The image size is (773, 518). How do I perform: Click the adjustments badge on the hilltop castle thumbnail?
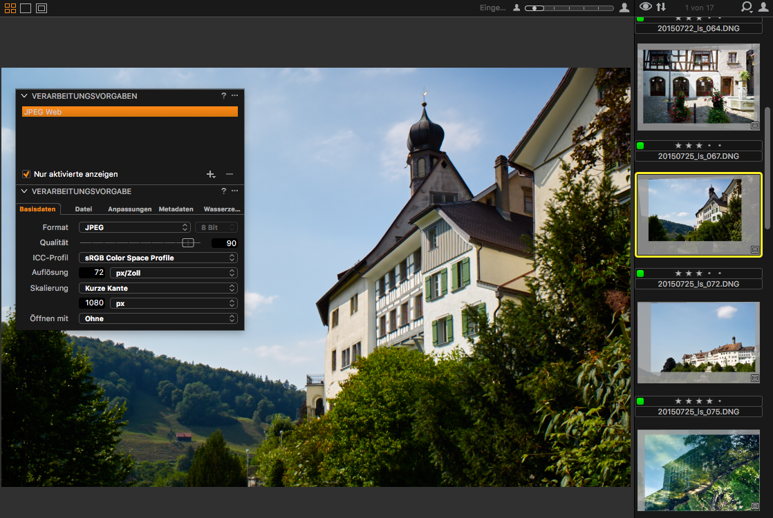755,378
